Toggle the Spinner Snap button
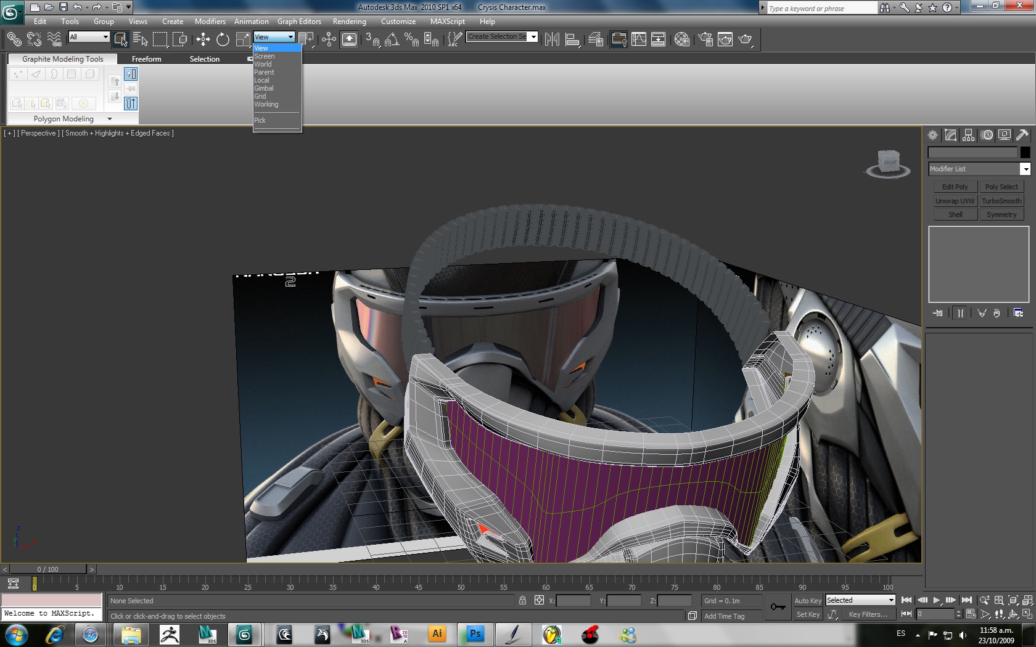 pos(432,39)
